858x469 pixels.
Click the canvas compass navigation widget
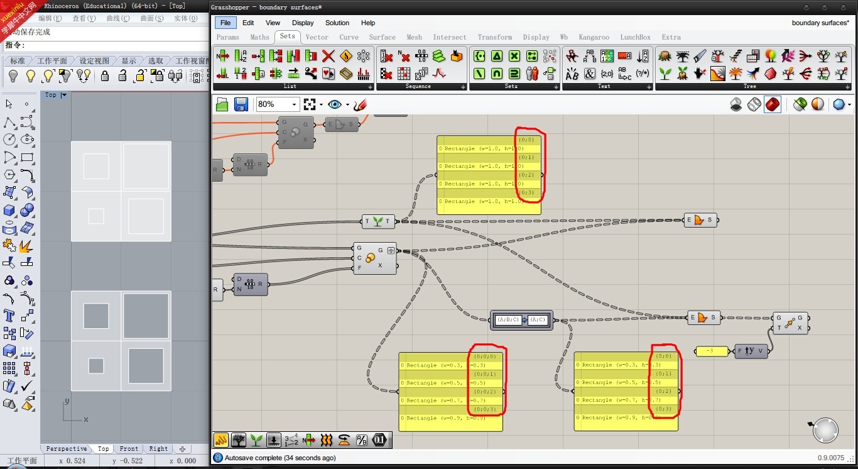[825, 431]
